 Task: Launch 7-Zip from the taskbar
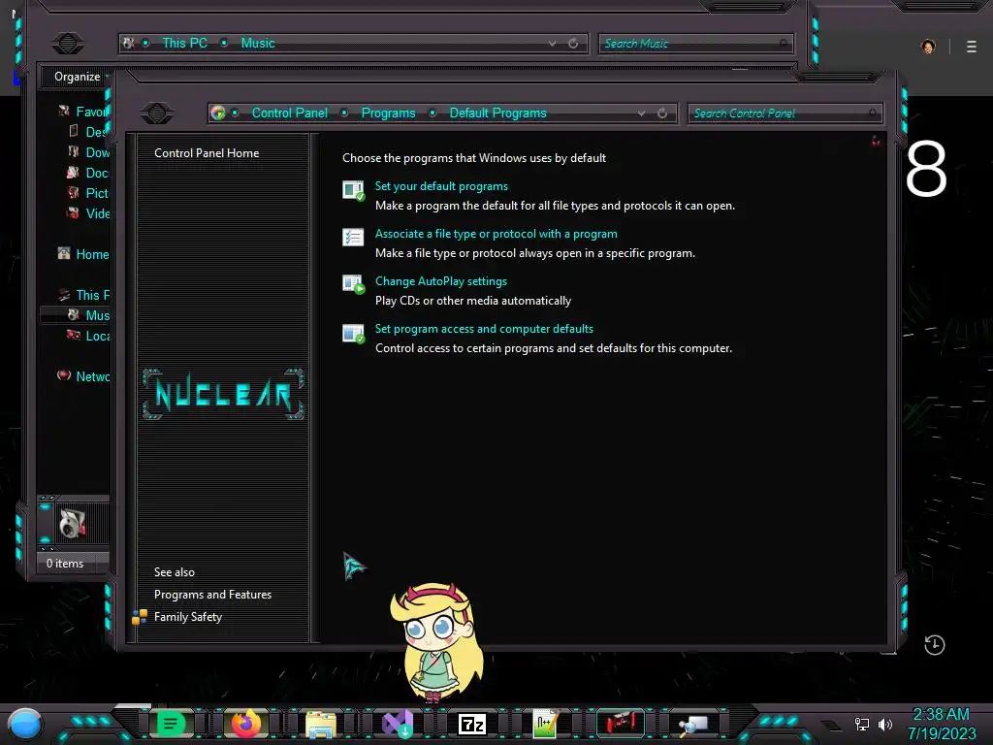pos(472,724)
